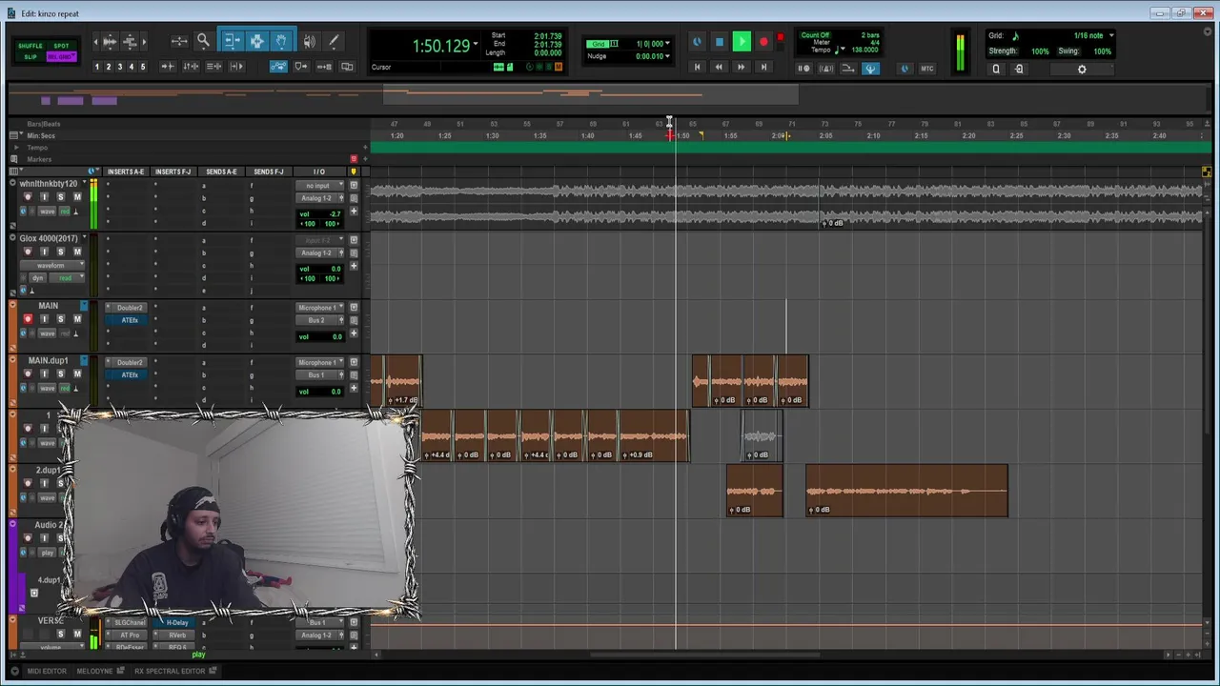This screenshot has width=1220, height=686.
Task: Click the SENDS F-J column header
Action: click(269, 171)
